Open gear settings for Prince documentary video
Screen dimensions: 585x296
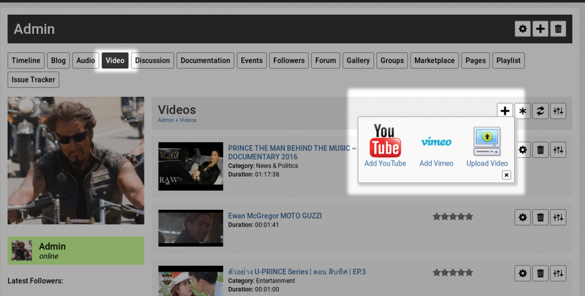523,150
